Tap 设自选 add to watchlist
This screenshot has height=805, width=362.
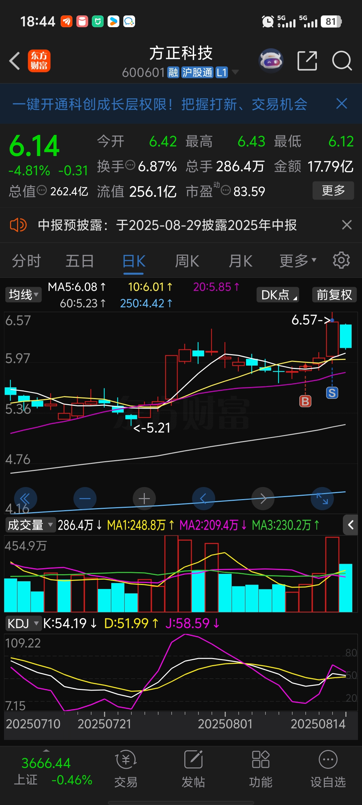328,769
